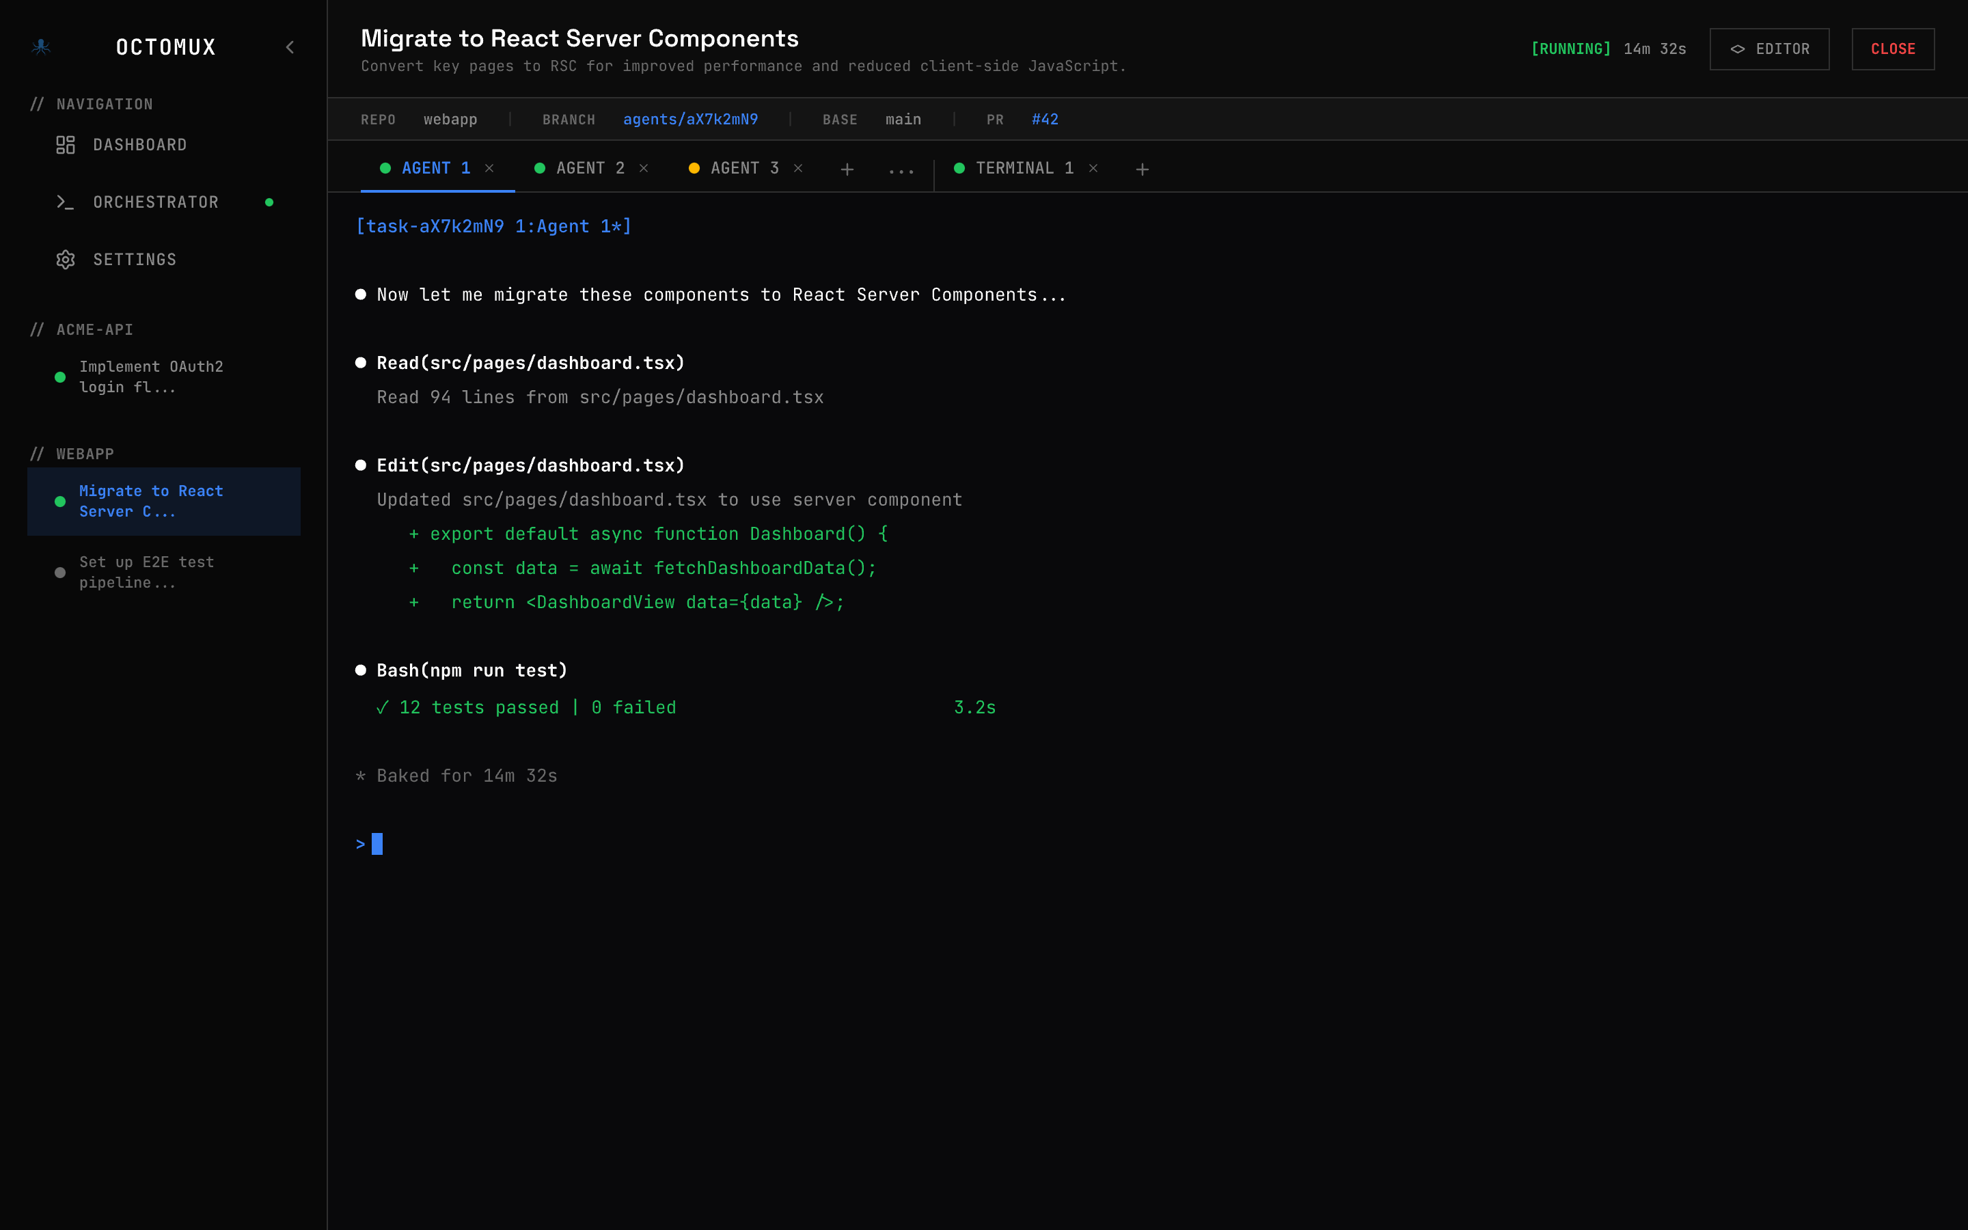This screenshot has height=1230, width=1968.
Task: Toggle Agent 3's yellow status dot
Action: [x=694, y=168]
